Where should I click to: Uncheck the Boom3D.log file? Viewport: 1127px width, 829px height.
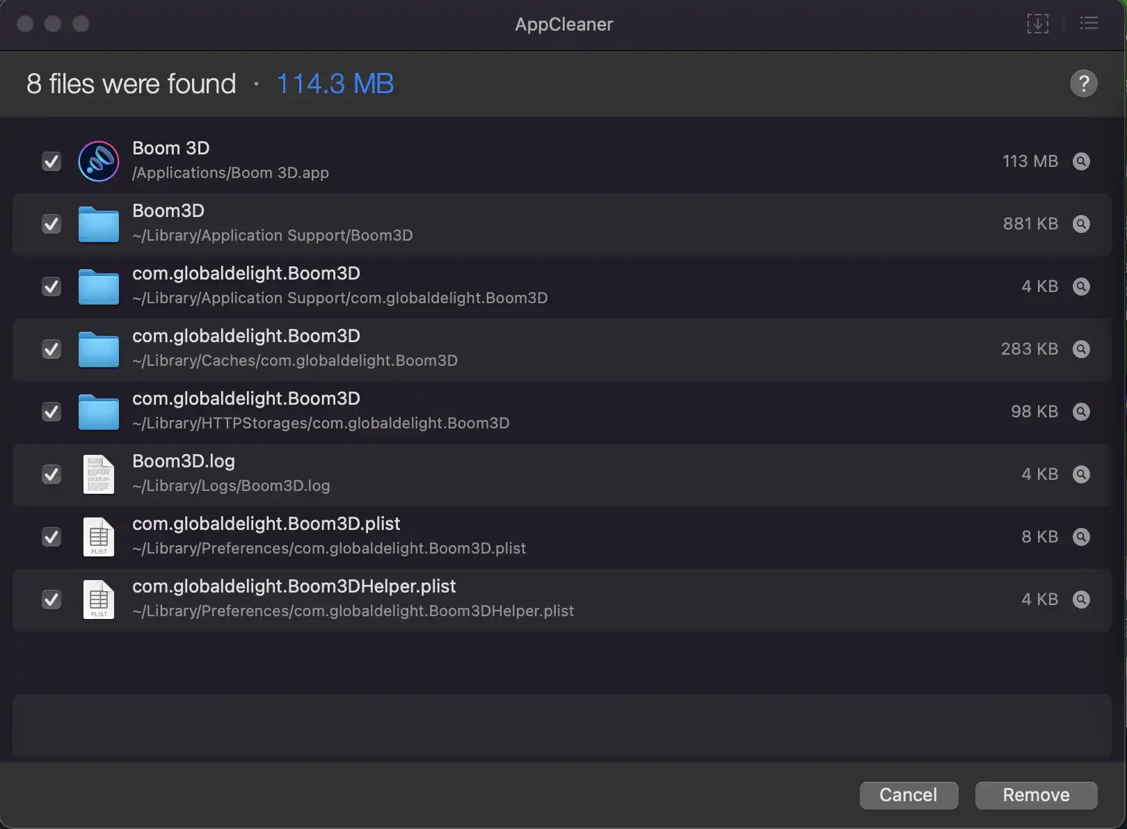click(51, 474)
